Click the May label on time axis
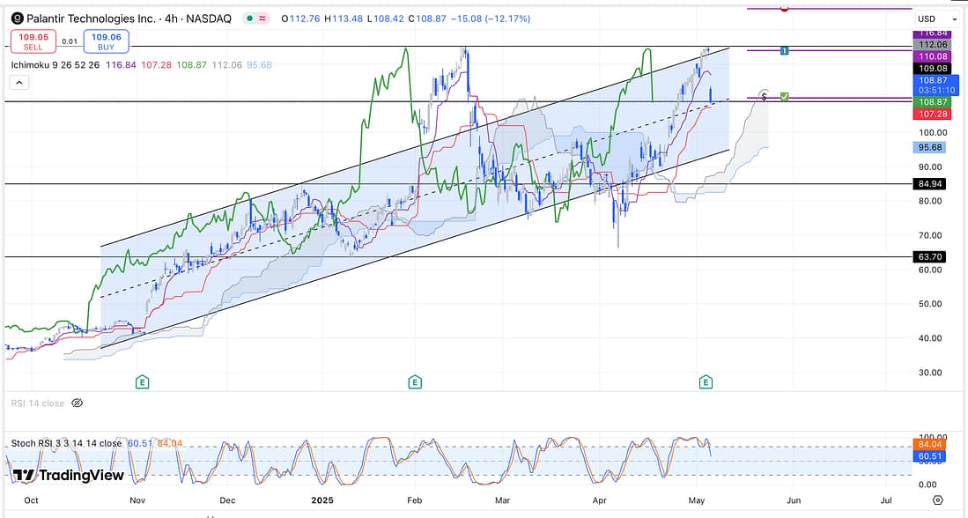The height and width of the screenshot is (518, 968). tap(697, 500)
